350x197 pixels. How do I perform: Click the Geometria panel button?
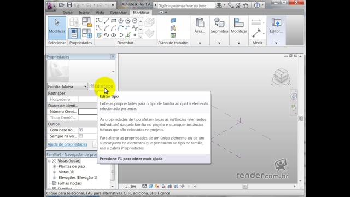pyautogui.click(x=219, y=26)
